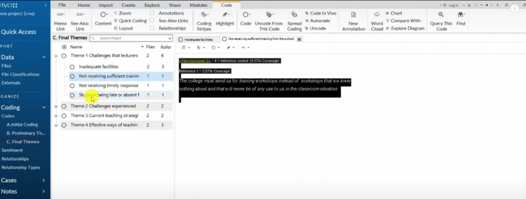Switch to the Home ribbon tab
The image size is (526, 199).
84,5
